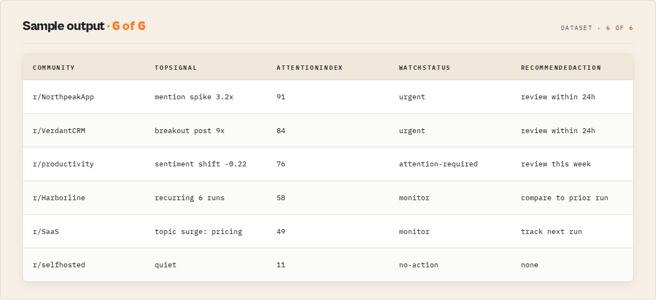Click the 'DATASET · 6 OF 6' label
This screenshot has height=300, width=656.
(597, 28)
